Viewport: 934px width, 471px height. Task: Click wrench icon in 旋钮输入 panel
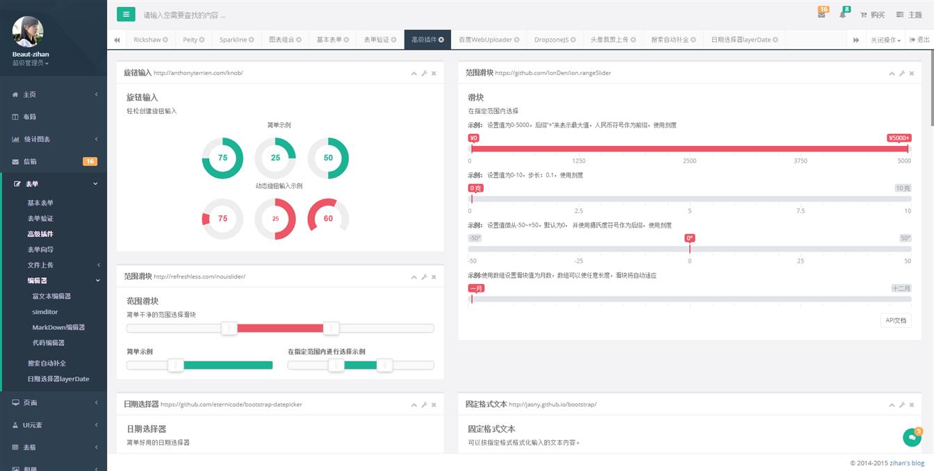424,73
